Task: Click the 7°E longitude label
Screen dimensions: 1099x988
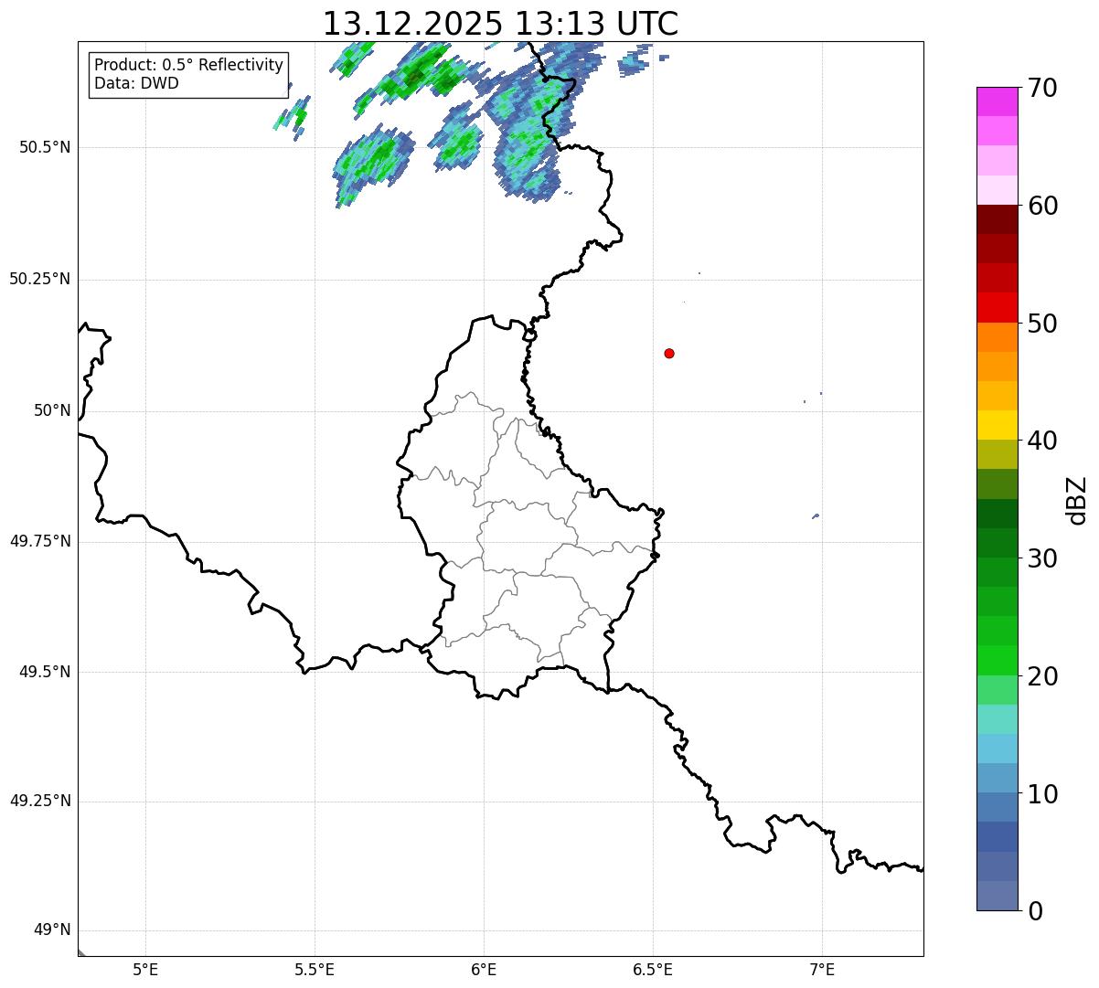Action: [x=822, y=970]
